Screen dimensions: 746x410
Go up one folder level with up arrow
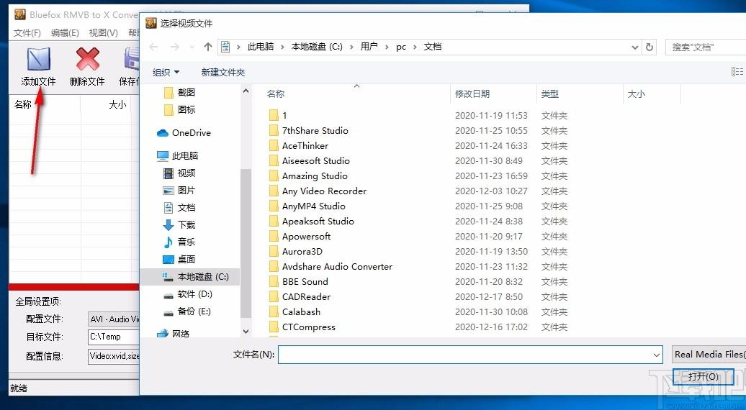click(208, 47)
